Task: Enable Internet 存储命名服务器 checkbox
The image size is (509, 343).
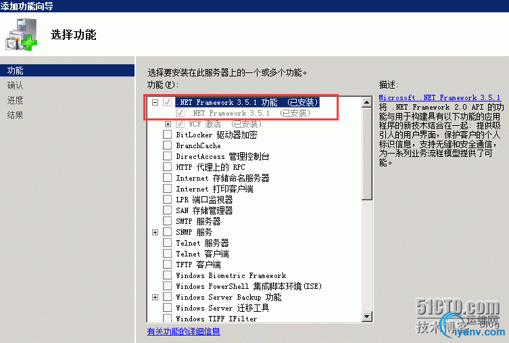Action: [167, 178]
